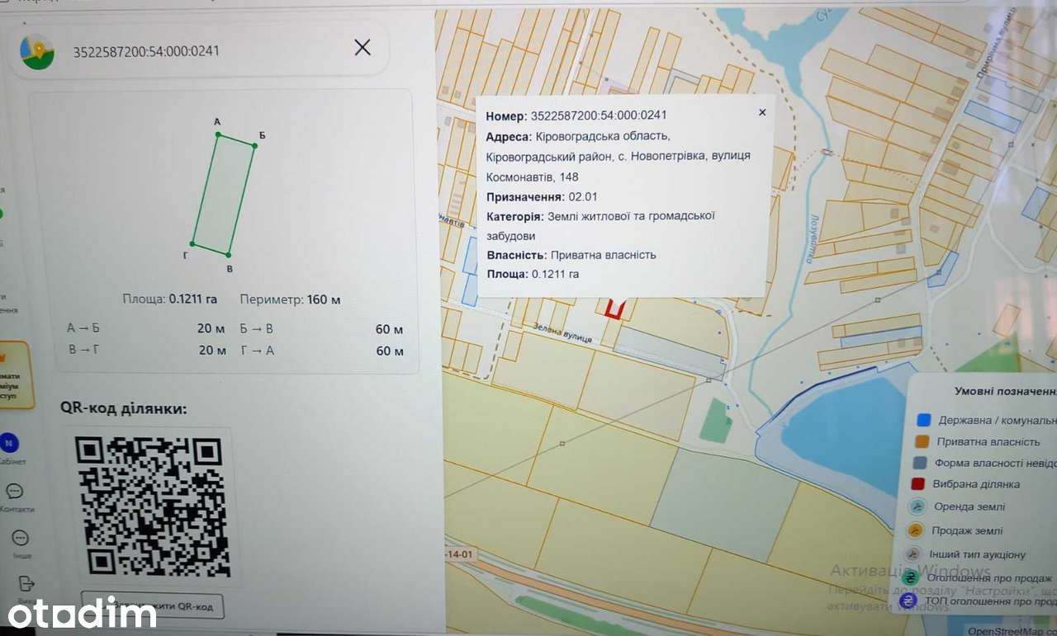Click the 'QR-код ділянки:' heading

(x=124, y=408)
